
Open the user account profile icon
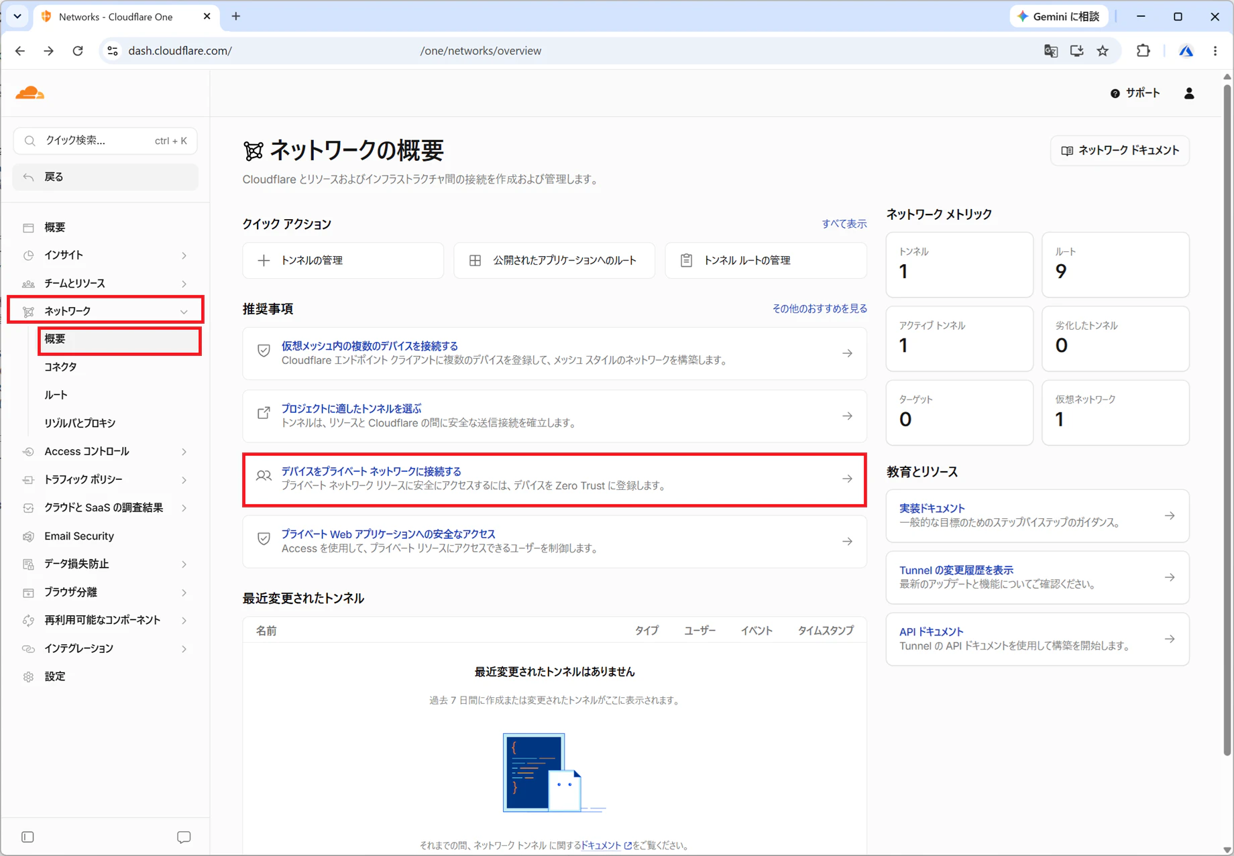(x=1188, y=93)
